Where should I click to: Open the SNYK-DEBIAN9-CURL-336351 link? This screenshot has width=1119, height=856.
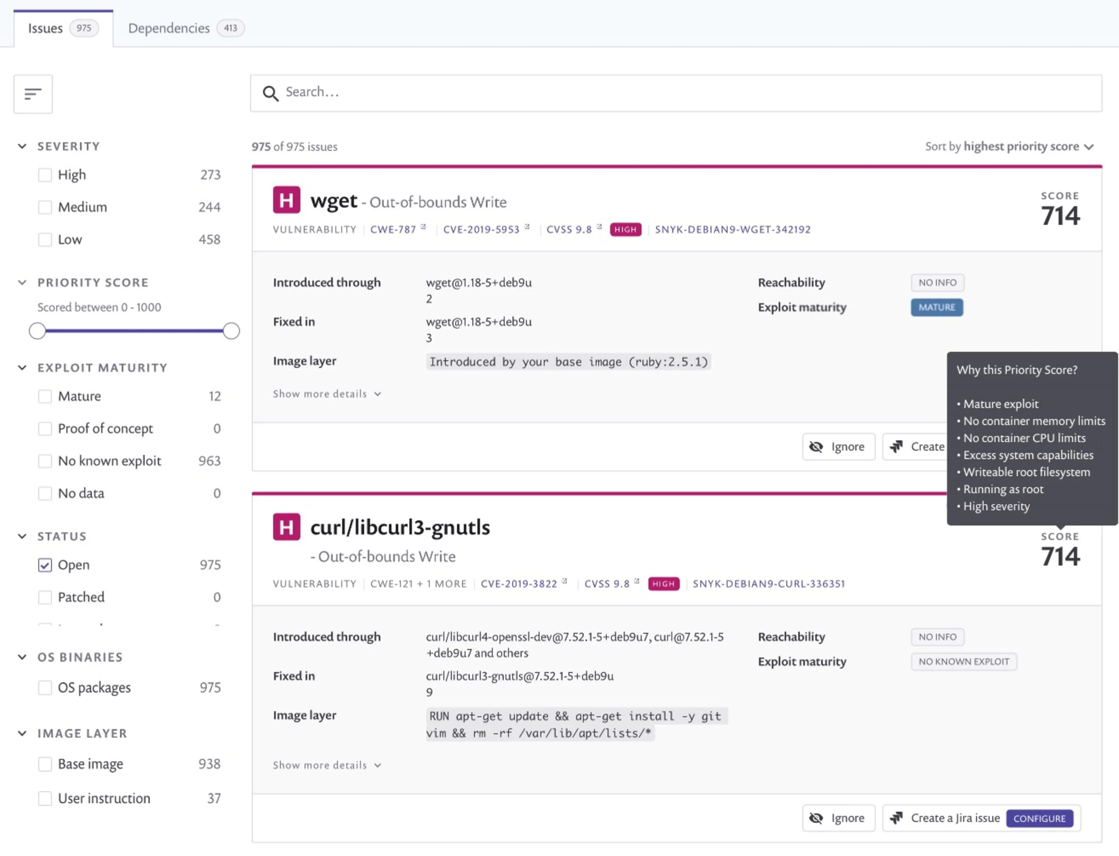[x=769, y=583]
